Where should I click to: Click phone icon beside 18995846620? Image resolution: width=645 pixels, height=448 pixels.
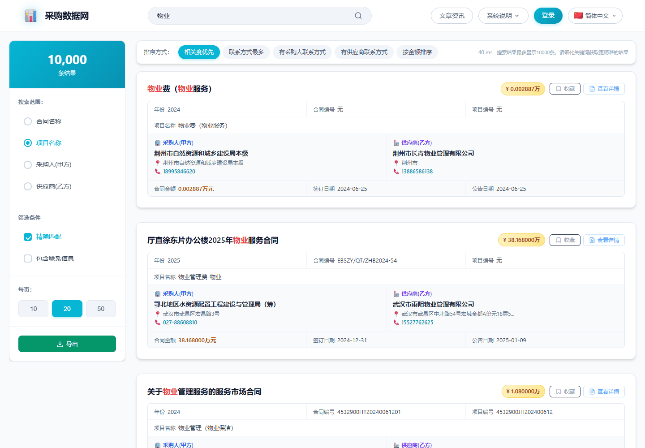coord(158,172)
